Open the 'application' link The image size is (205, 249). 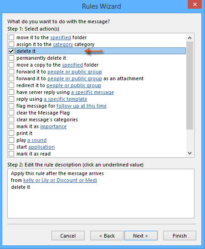tap(41, 147)
